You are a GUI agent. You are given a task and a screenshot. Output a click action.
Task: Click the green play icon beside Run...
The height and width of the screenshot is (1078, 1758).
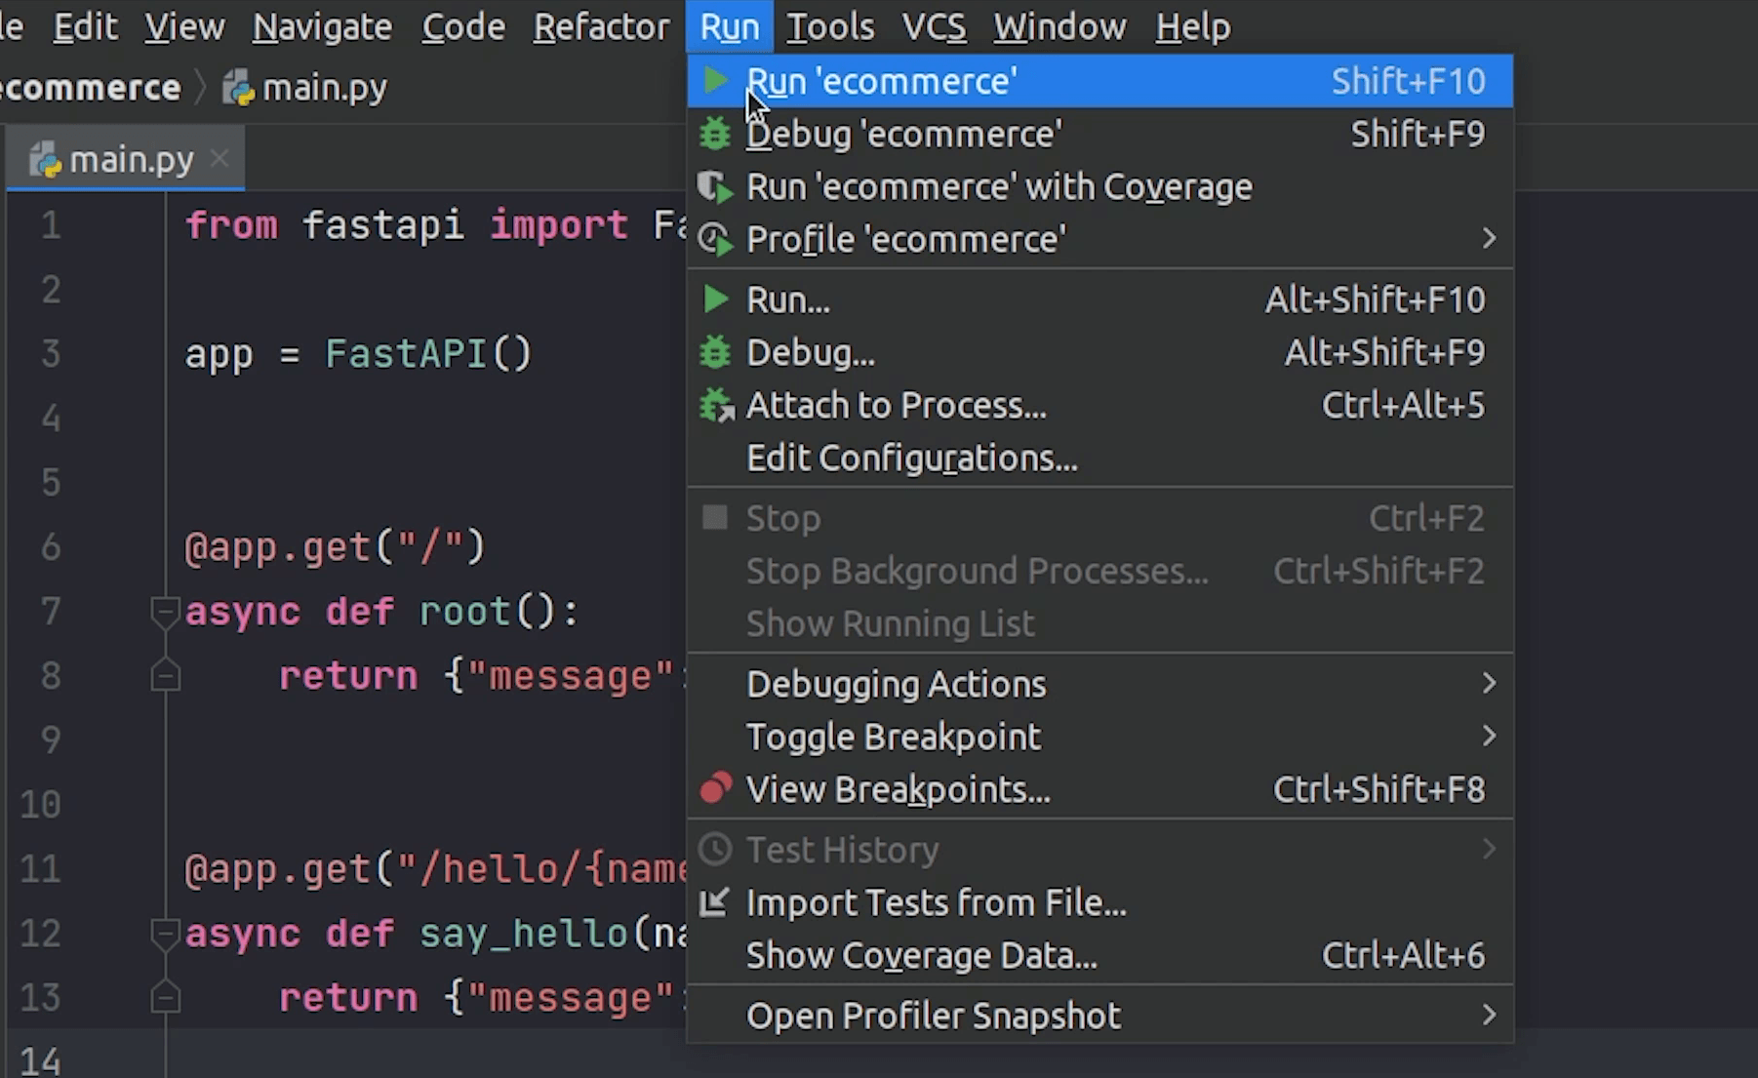(715, 299)
